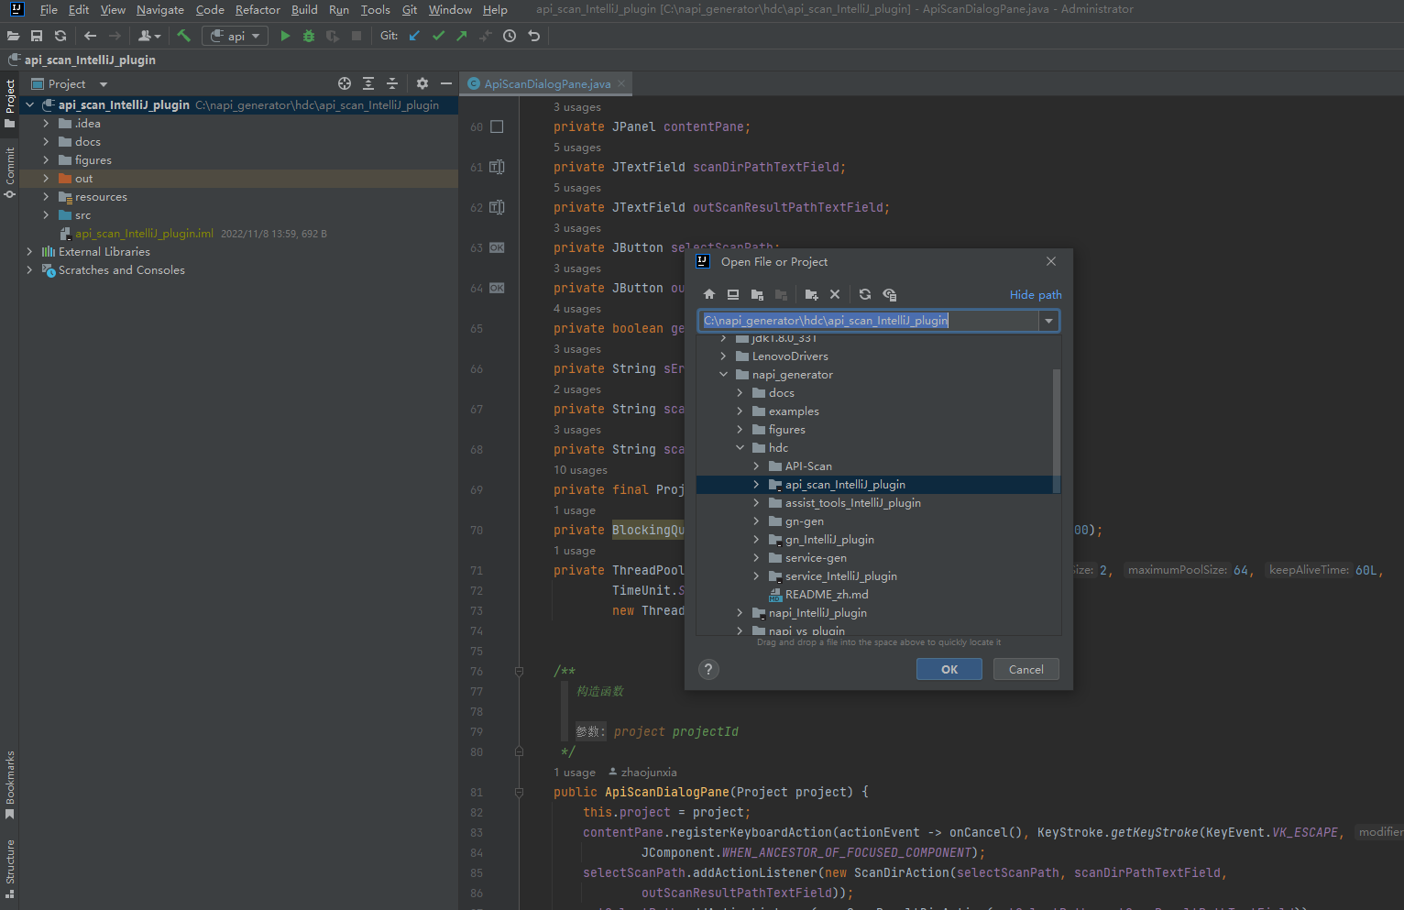Screen dimensions: 1404x910
Task: Select README_zh.md in the file tree
Action: (x=826, y=595)
